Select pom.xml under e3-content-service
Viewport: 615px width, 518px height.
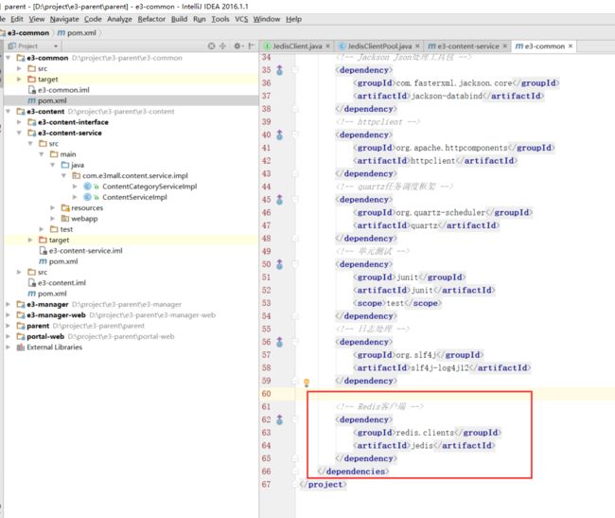pos(63,261)
